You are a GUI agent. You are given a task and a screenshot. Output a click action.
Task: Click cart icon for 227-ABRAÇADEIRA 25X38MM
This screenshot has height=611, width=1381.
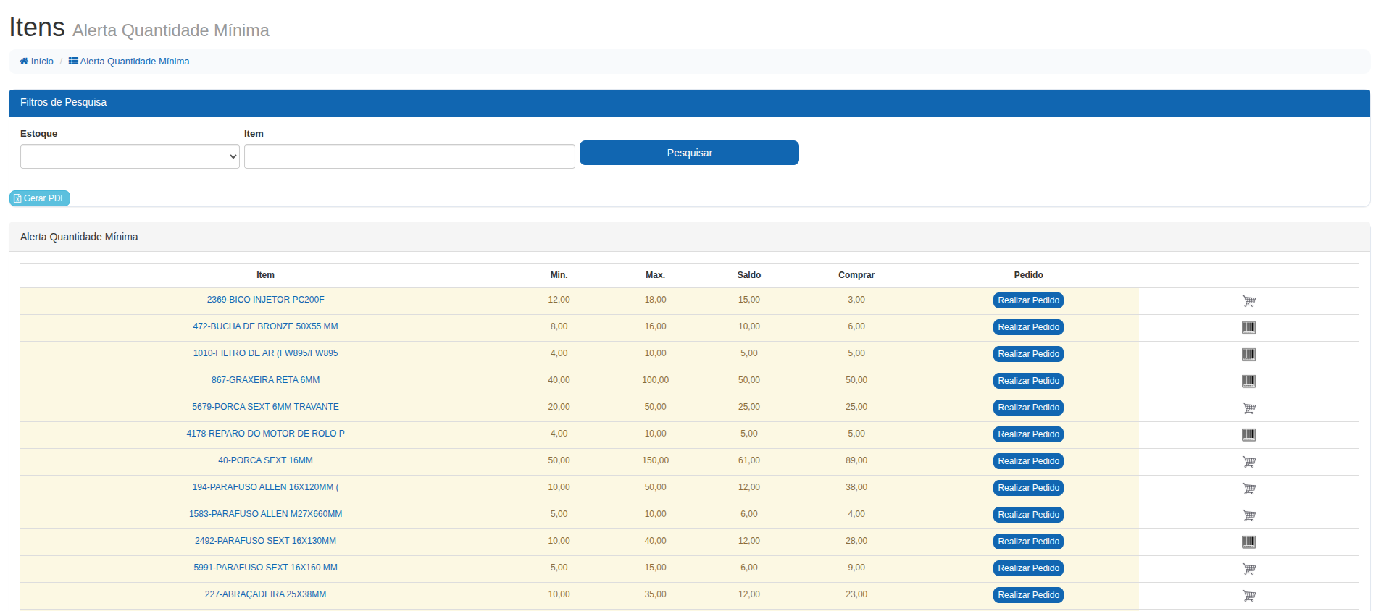point(1248,596)
